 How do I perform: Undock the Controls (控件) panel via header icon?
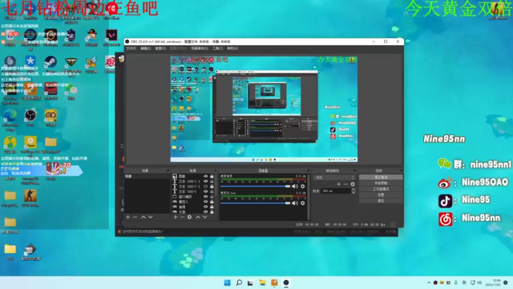pyautogui.click(x=401, y=171)
